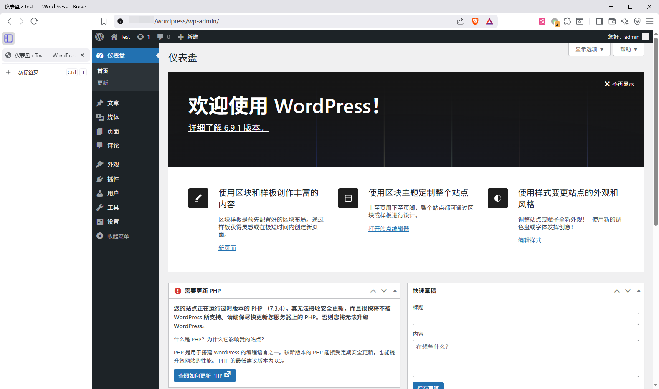
Task: Collapse the admin menu with 收起菜单
Action: tap(113, 236)
